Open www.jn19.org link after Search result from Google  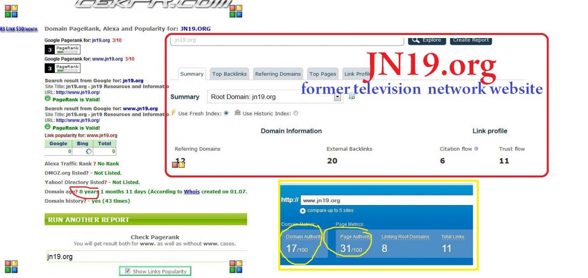coord(140,108)
